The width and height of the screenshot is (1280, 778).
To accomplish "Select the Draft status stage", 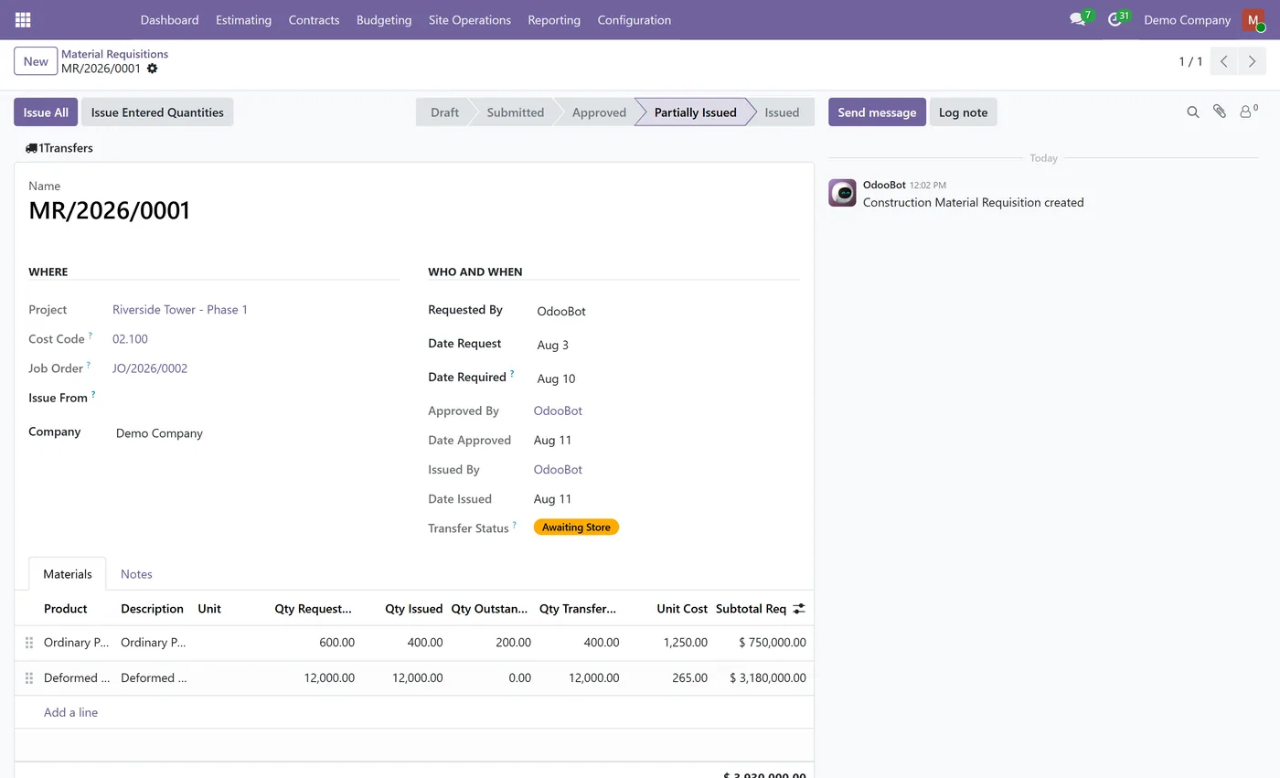I will pos(444,112).
